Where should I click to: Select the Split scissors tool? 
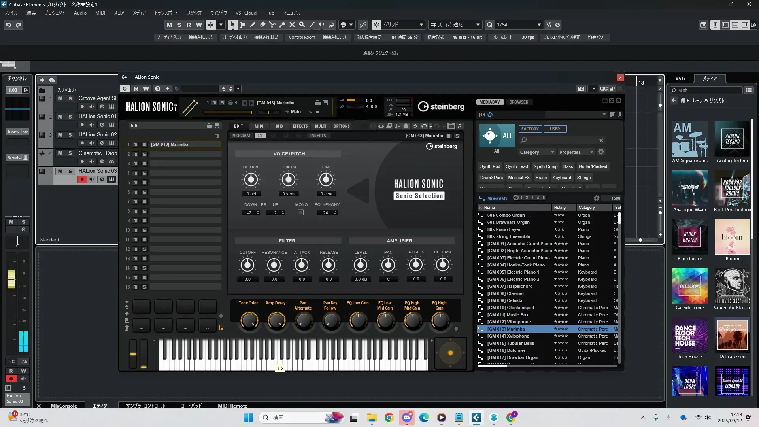tap(272, 25)
